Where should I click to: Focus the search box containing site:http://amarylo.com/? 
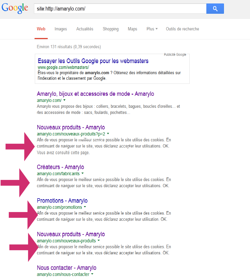(120, 8)
